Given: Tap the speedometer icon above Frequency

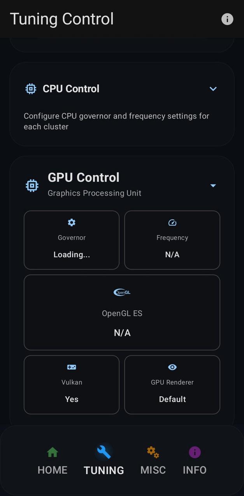Looking at the screenshot, I should pos(172,222).
